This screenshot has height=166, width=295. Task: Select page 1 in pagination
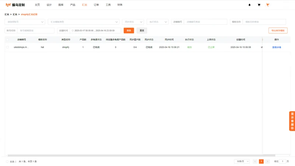click(261, 161)
